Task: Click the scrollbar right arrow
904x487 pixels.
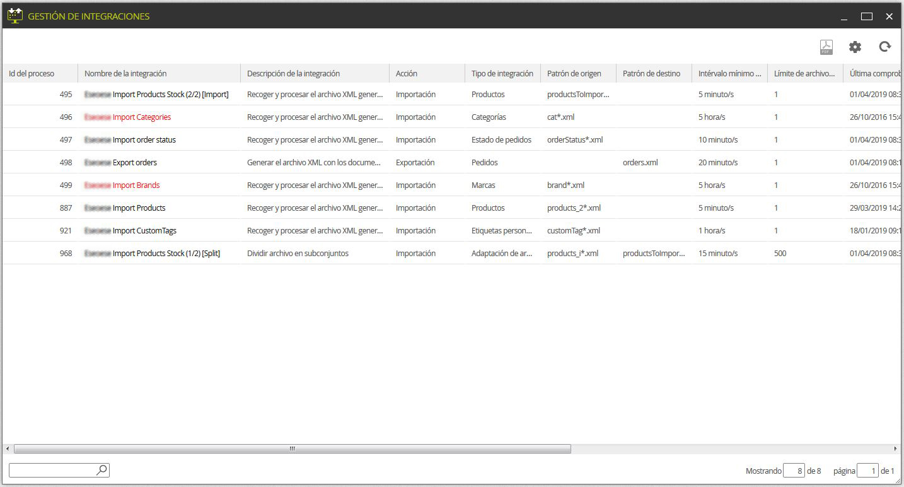Action: pos(895,449)
